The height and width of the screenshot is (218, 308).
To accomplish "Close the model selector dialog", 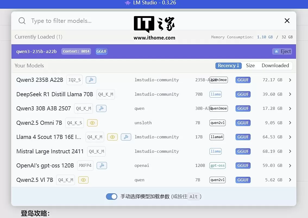I will click(x=287, y=21).
